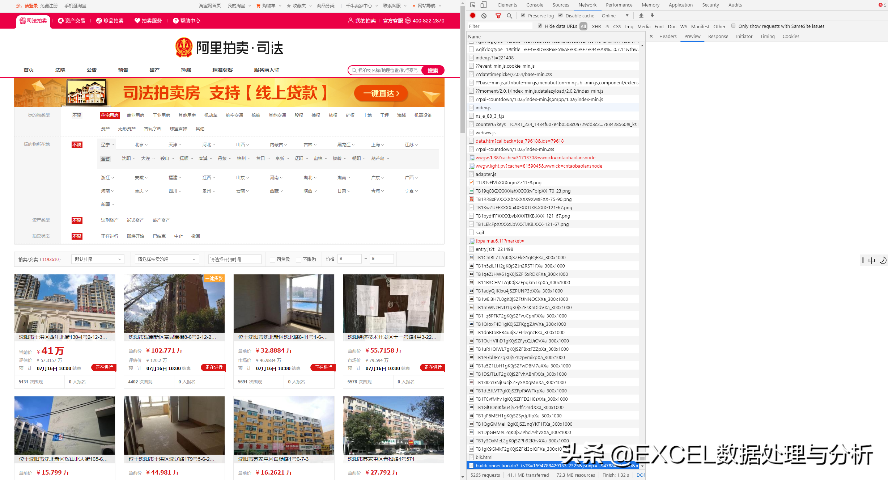Check the 不限购 checkbox

(x=299, y=260)
